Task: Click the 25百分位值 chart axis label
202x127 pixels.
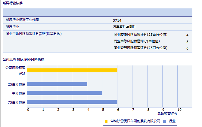Action: point(17,84)
